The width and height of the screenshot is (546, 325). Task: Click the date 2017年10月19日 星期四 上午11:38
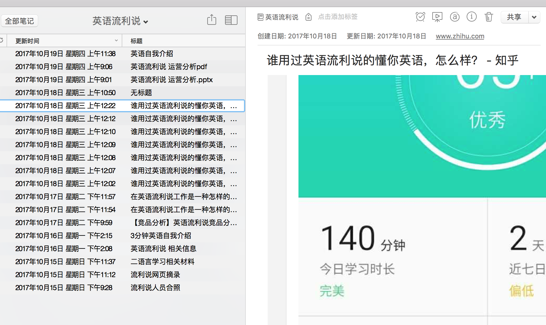pos(65,53)
